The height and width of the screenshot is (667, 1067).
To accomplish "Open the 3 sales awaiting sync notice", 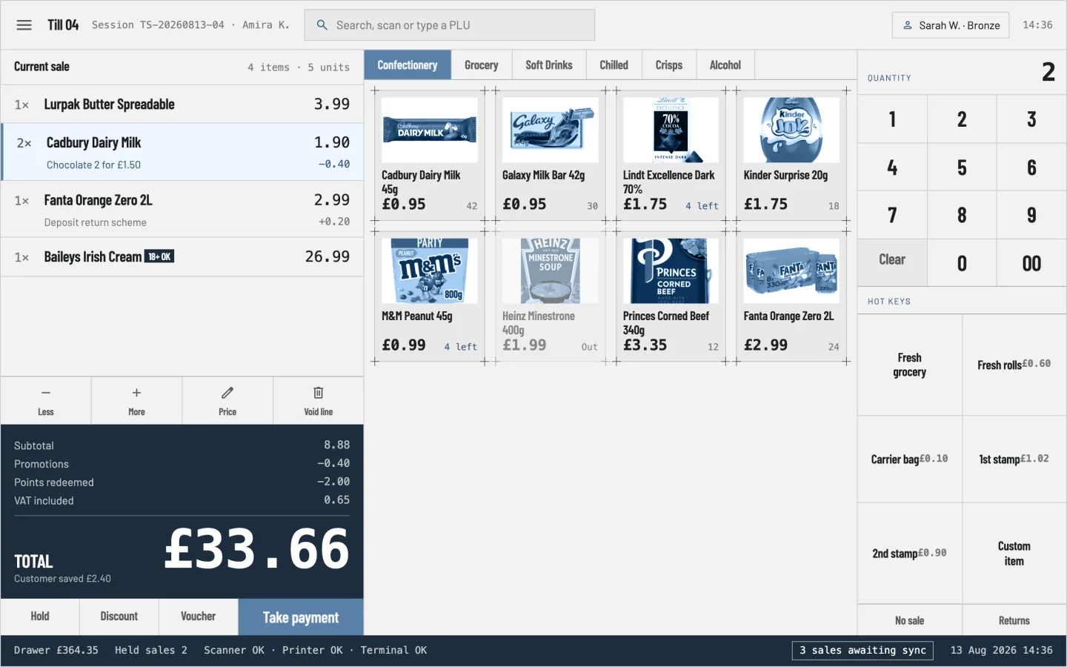I will tap(862, 650).
